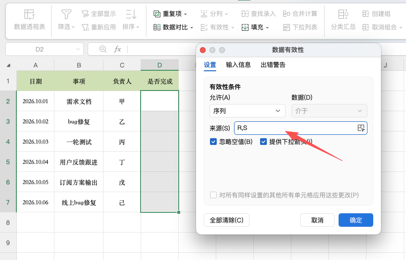Image resolution: width=406 pixels, height=260 pixels.
Task: Click 全部显示 show all
Action: 99,14
